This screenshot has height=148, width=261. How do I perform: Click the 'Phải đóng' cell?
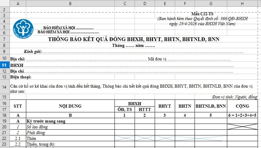pyautogui.click(x=70, y=133)
